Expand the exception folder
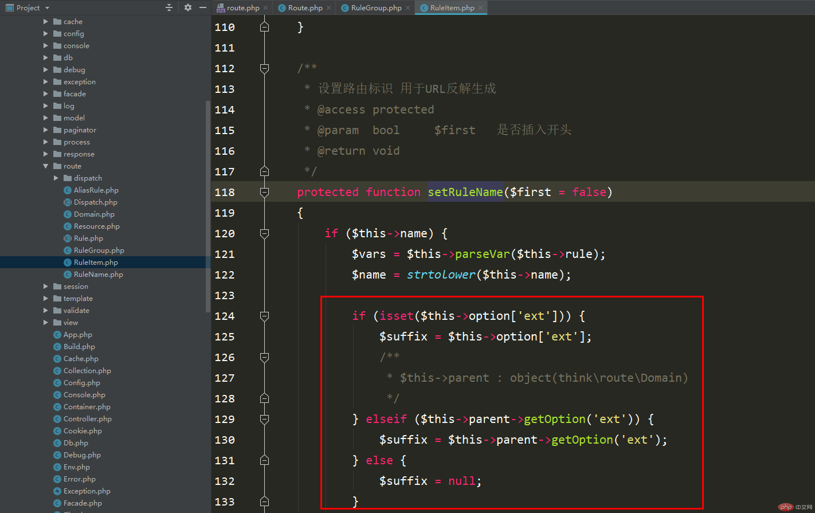The image size is (815, 513). point(46,82)
